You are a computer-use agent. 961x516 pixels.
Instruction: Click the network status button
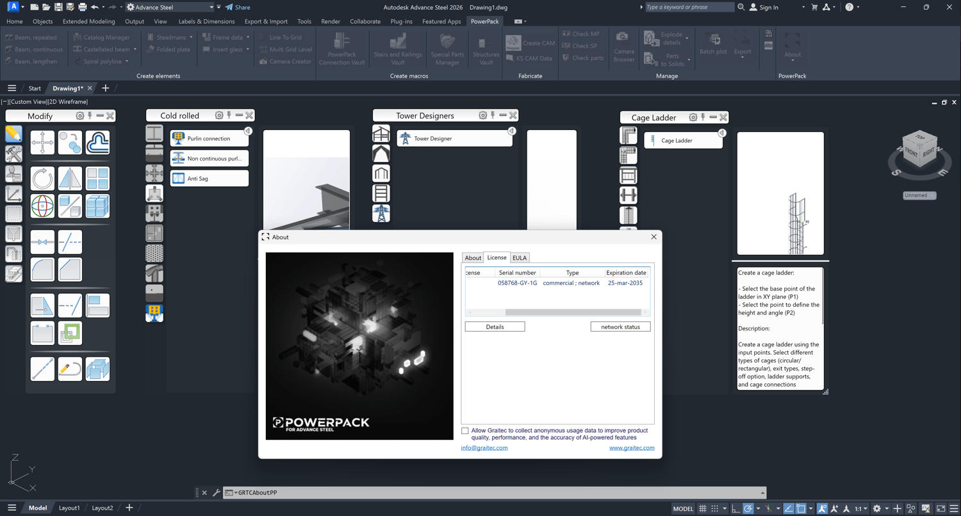(x=620, y=327)
